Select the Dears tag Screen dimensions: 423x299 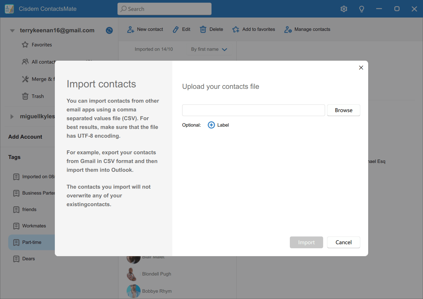[28, 259]
